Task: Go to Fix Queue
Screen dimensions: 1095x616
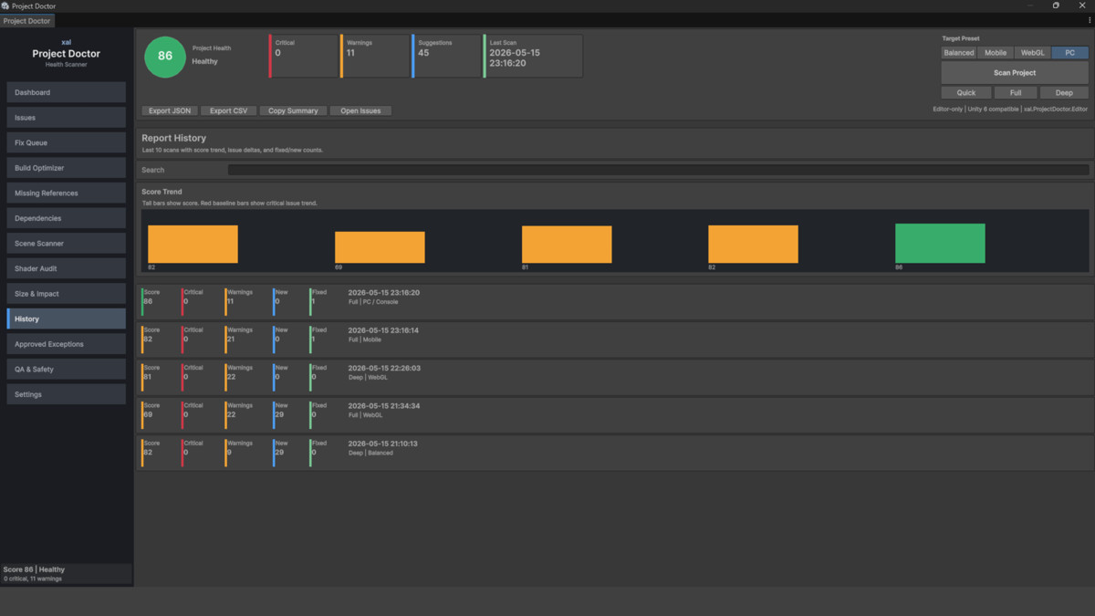Action: pyautogui.click(x=66, y=142)
